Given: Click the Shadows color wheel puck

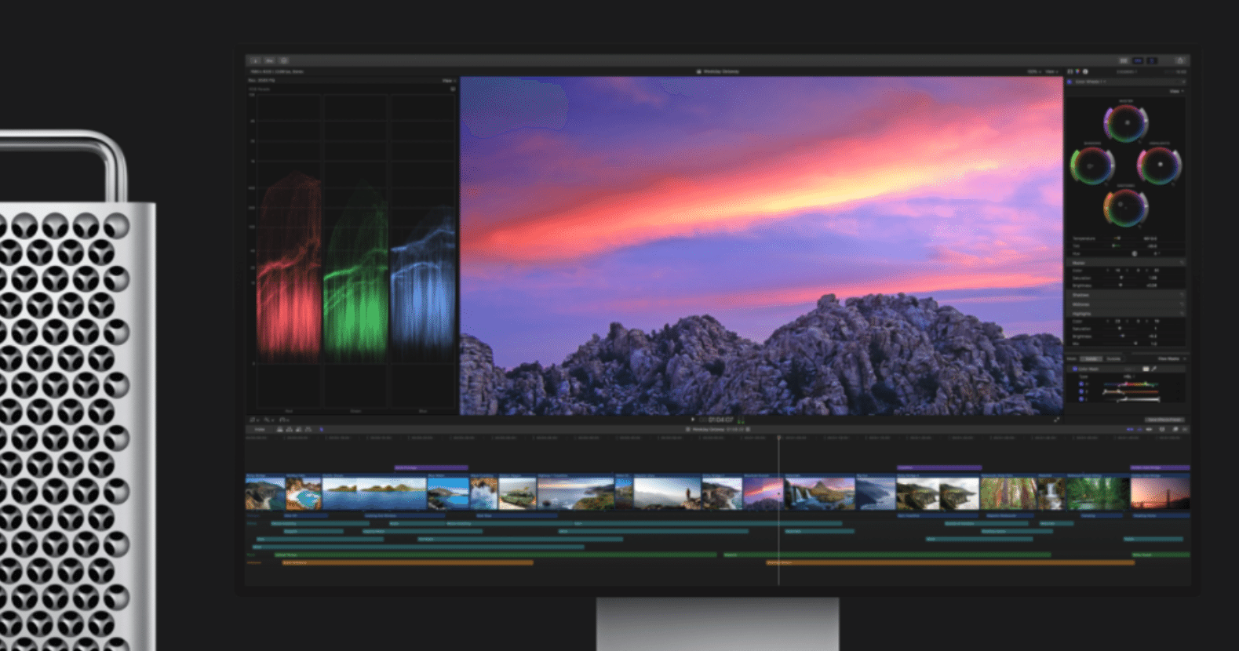Looking at the screenshot, I should click(x=1091, y=166).
